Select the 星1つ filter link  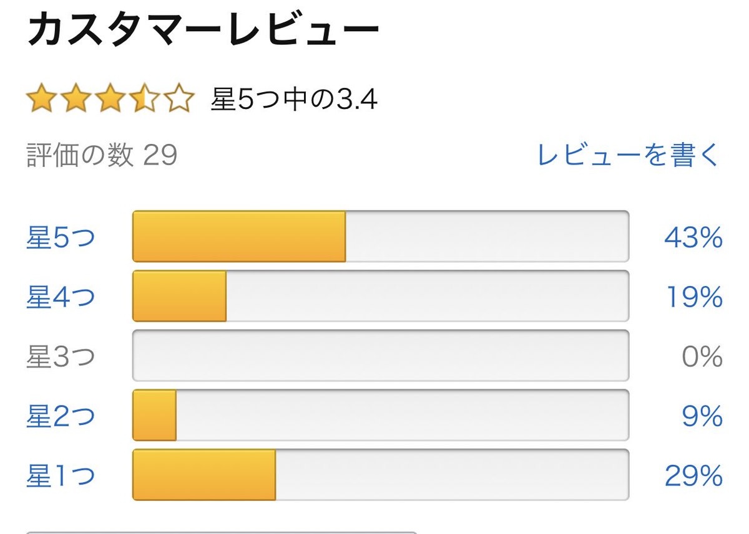(x=61, y=475)
